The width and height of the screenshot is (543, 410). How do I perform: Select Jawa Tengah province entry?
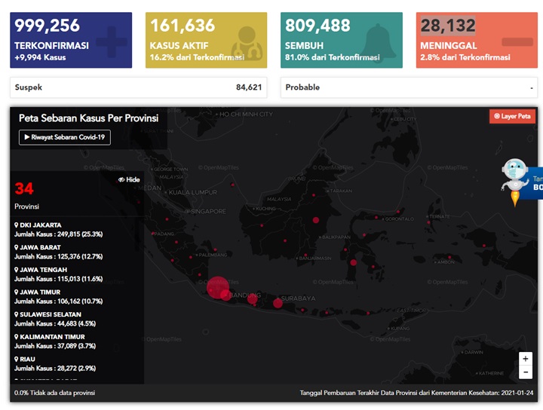click(59, 274)
